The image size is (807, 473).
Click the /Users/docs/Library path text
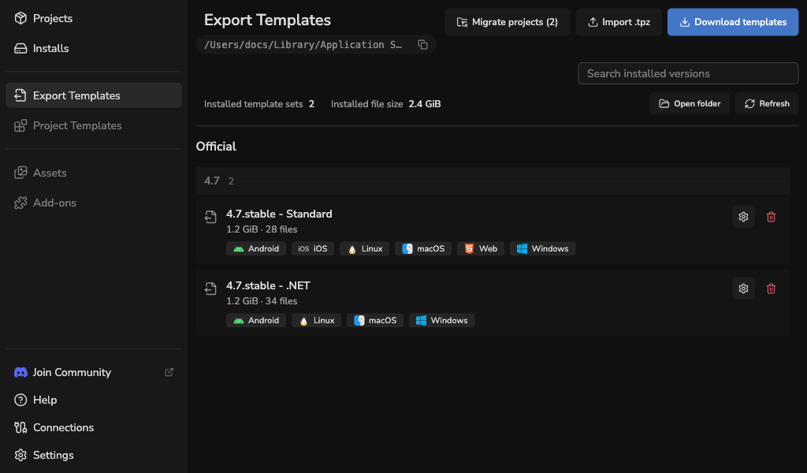point(303,45)
